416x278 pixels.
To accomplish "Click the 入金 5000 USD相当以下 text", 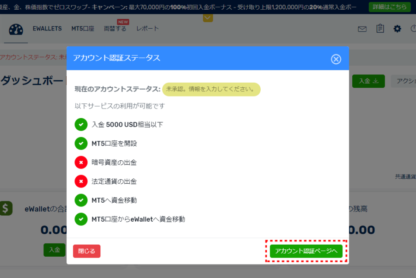I will pos(128,125).
